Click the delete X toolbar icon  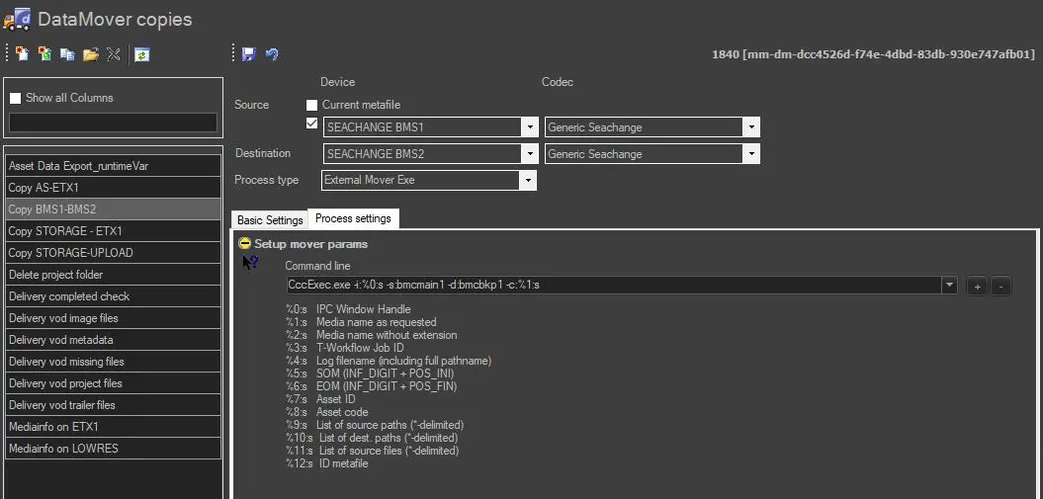pos(114,55)
